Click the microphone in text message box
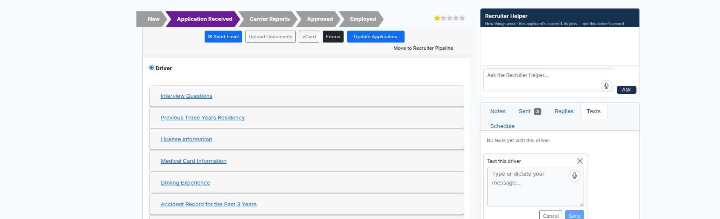 [575, 176]
